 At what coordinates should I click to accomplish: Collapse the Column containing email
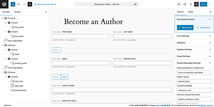pos(6,50)
